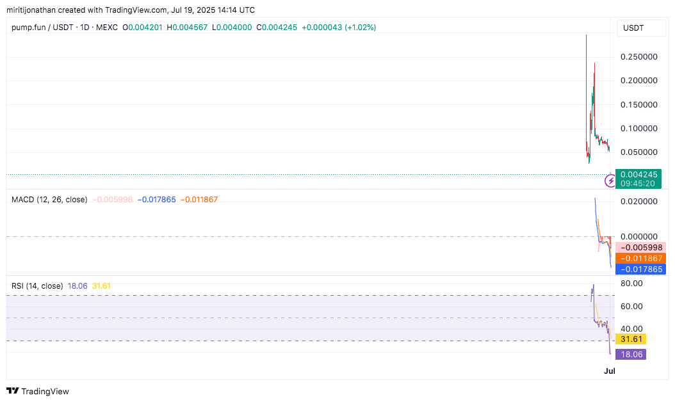The image size is (675, 402).
Task: Click the yellow 31.61 RSI label
Action: (631, 339)
